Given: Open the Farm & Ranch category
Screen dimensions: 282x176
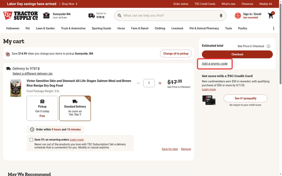Looking at the screenshot, I should (140, 28).
